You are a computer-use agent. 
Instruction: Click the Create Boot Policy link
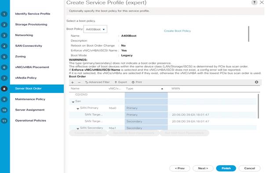(x=177, y=31)
